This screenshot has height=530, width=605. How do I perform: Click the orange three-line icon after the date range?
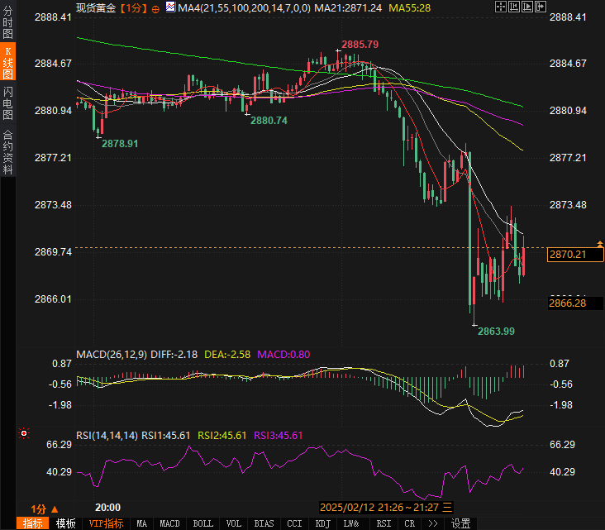447,507
